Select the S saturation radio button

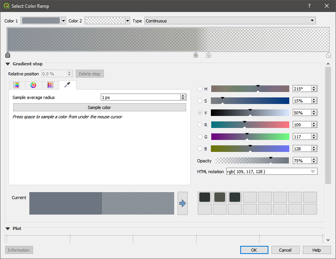(200, 101)
